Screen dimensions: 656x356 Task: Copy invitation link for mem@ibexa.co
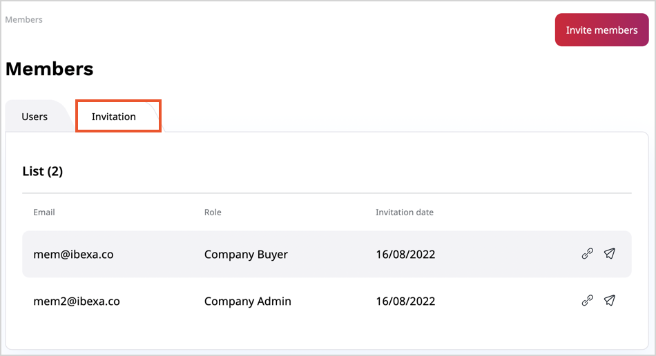[x=587, y=254]
